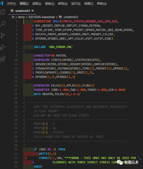143x169 pixels.
Task: Click line number 31 in the gutter
Action: 16,149
